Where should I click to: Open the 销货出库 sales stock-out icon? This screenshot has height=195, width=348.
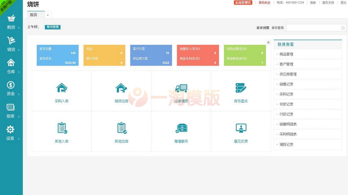tap(121, 88)
